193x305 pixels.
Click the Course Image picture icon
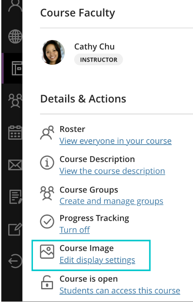point(47,252)
